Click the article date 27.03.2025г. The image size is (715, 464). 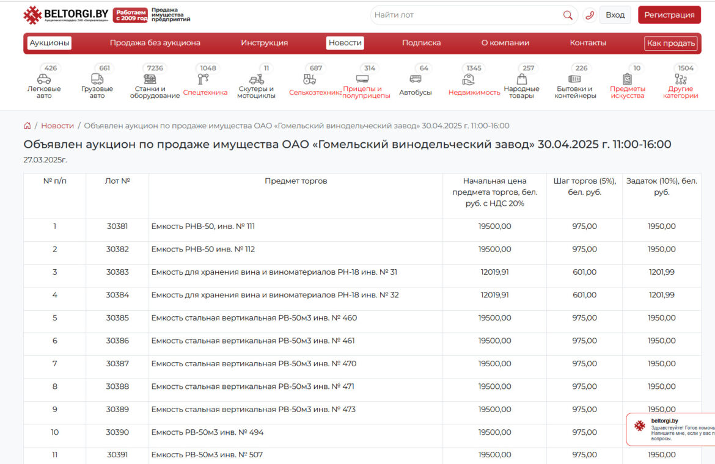[45, 160]
